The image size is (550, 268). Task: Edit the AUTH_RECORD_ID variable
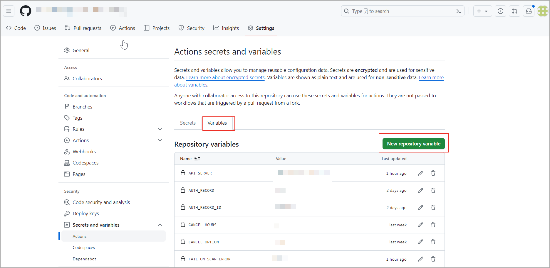click(x=421, y=208)
